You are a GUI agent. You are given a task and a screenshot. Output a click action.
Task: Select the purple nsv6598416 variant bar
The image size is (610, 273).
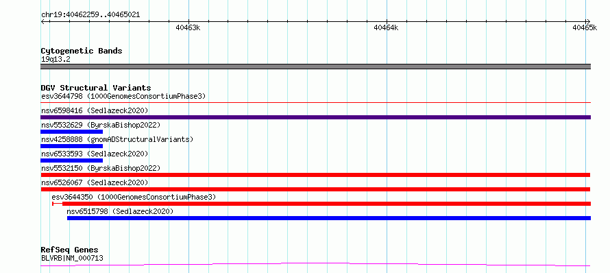point(315,117)
